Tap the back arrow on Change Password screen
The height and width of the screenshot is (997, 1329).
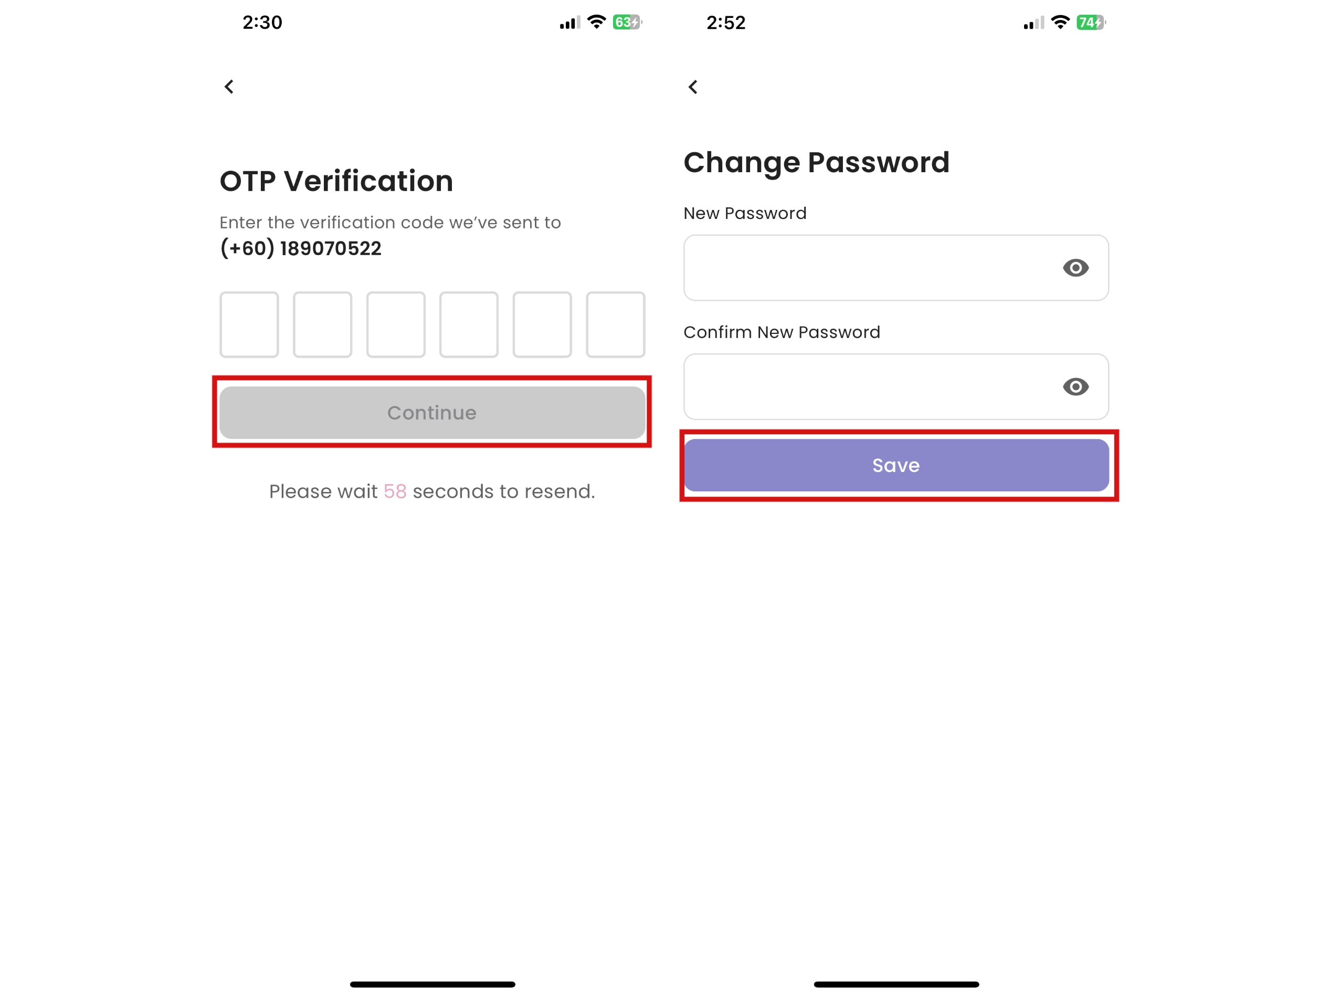[x=694, y=87]
